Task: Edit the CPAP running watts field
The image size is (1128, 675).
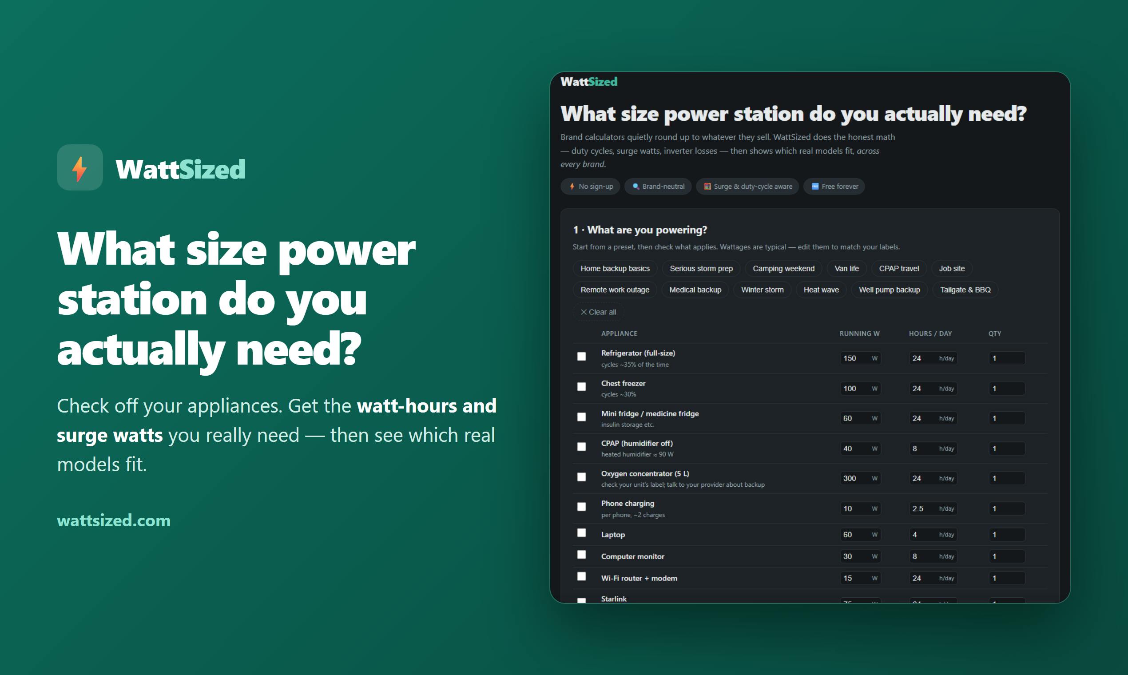Action: click(x=860, y=449)
